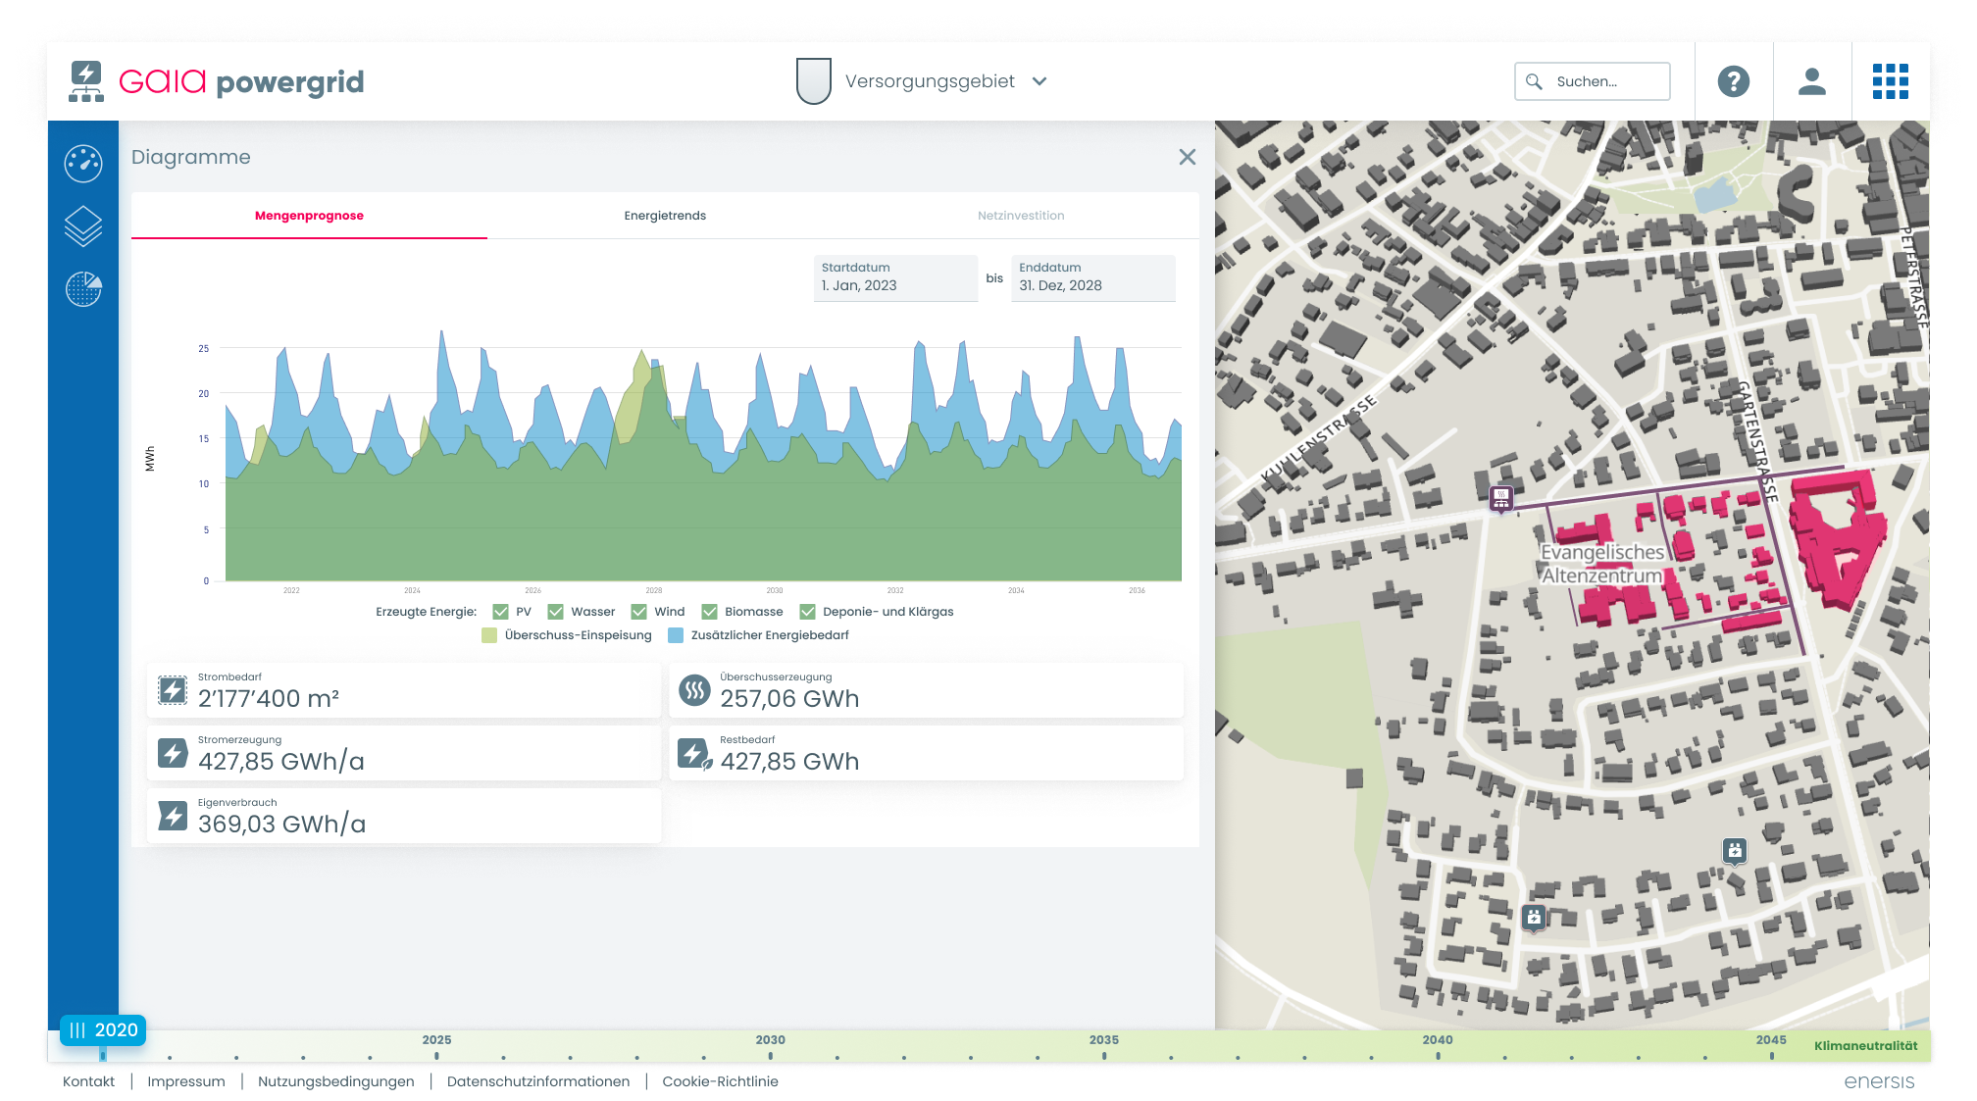Open the Startdatum date picker
Viewport: 1977px width, 1101px height.
tap(895, 277)
